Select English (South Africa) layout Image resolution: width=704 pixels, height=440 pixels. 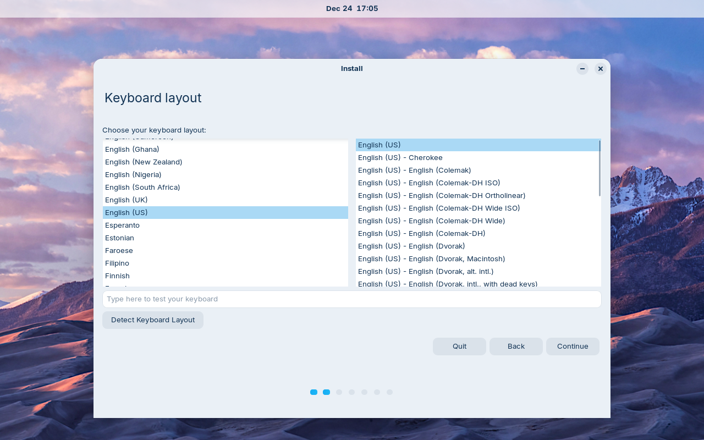142,187
